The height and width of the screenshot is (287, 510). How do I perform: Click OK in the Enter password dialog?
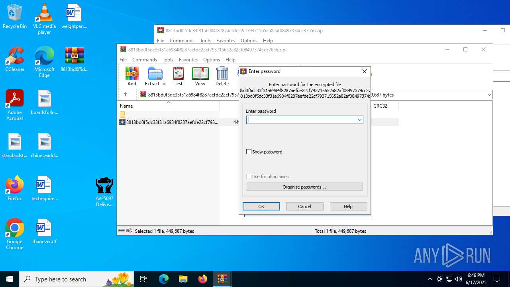tap(261, 206)
